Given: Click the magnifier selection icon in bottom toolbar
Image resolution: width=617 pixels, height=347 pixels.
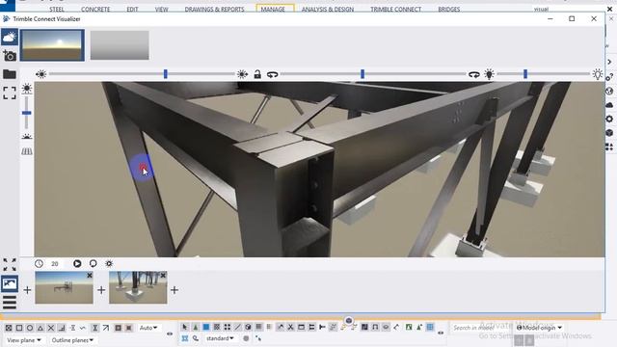Looking at the screenshot, I should [196, 338].
